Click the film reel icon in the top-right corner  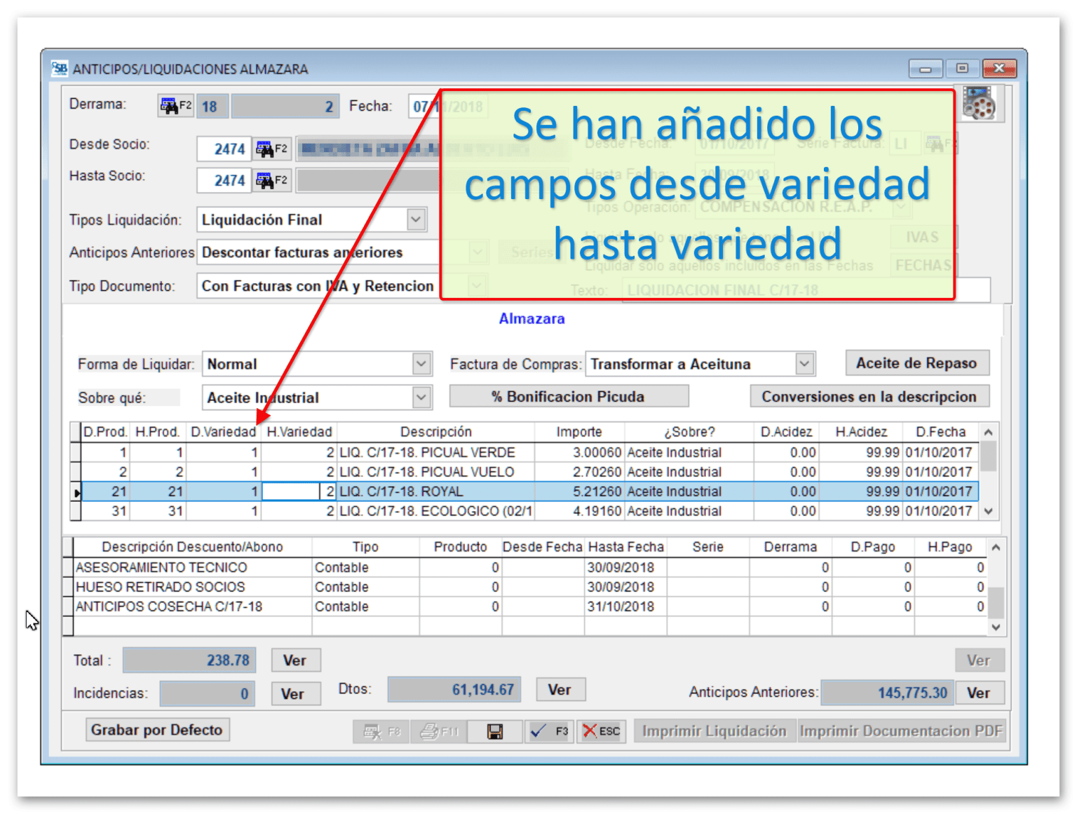(x=980, y=103)
